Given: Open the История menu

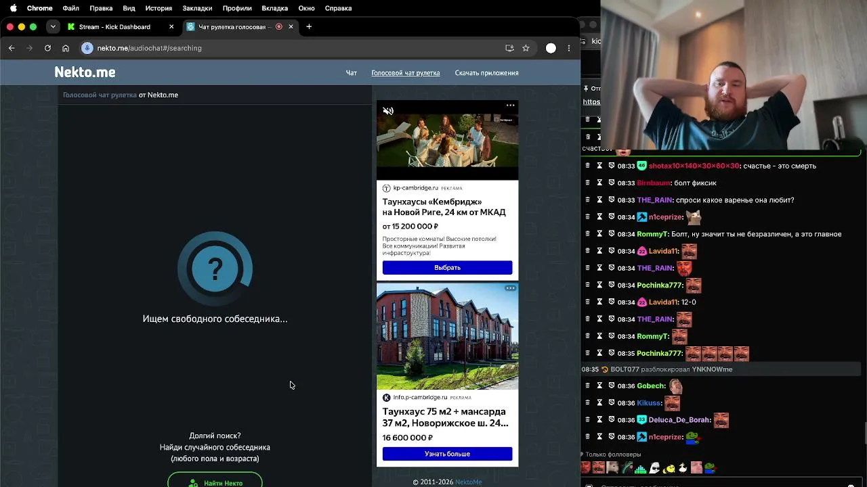Looking at the screenshot, I should 158,8.
